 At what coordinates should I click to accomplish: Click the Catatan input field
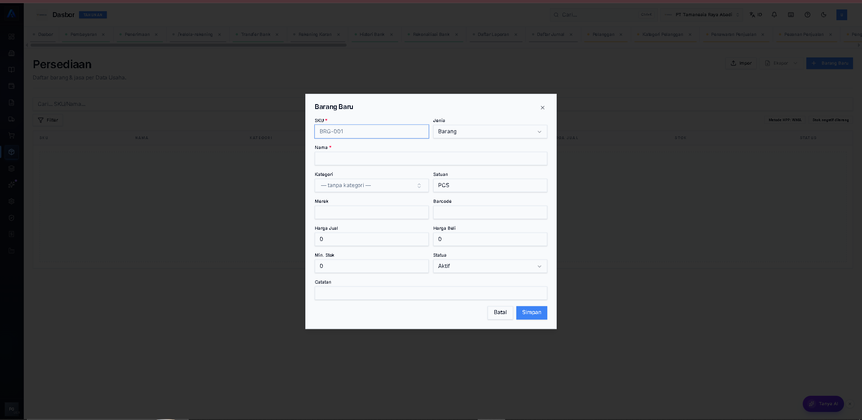[431, 293]
